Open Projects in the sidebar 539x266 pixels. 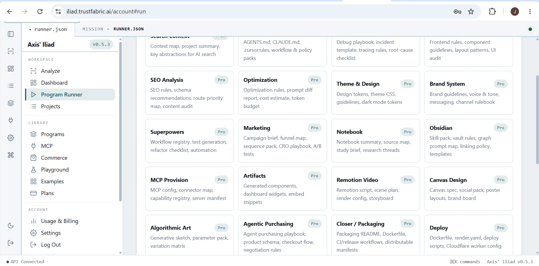point(70,106)
